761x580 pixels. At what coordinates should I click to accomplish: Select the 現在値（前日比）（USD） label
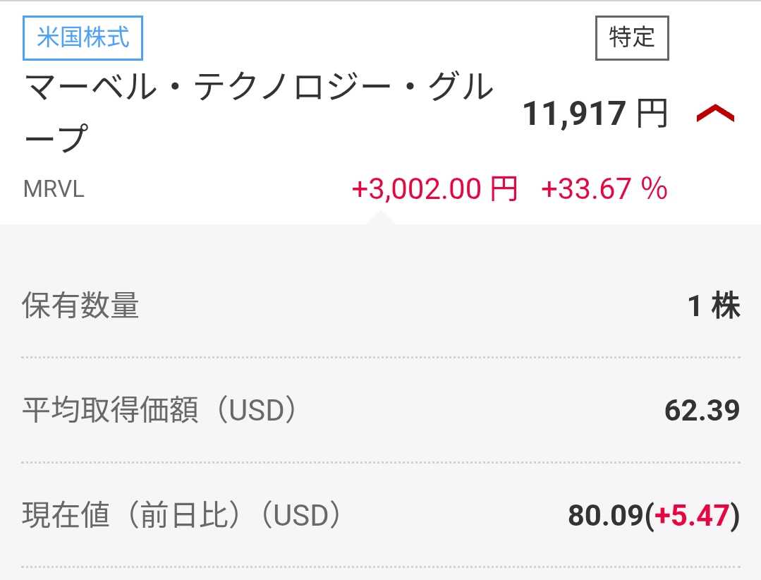[x=182, y=516]
